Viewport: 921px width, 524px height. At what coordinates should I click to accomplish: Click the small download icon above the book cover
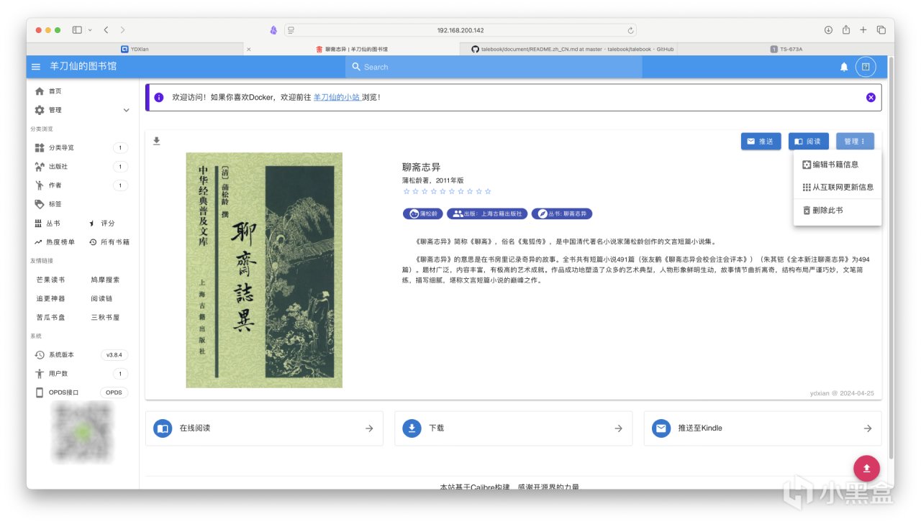coord(157,141)
